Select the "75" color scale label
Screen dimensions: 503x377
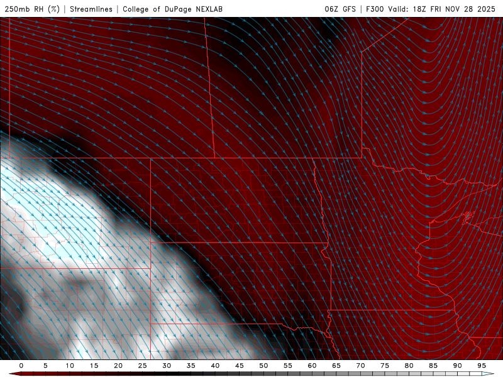384,366
